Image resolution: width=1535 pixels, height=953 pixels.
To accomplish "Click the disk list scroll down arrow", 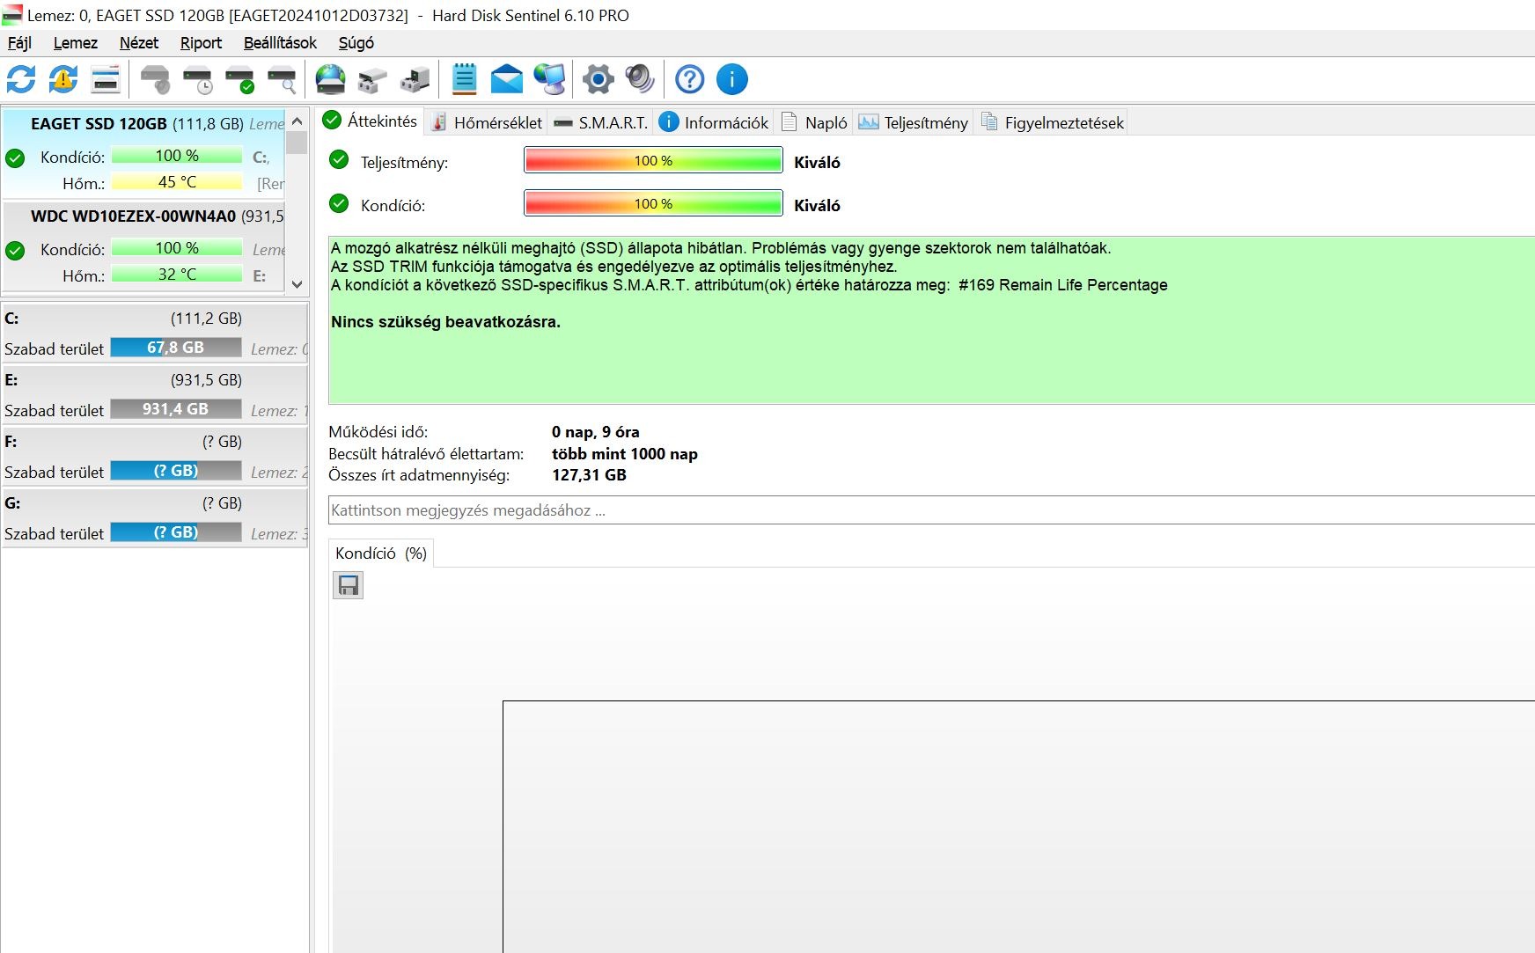I will [x=297, y=284].
